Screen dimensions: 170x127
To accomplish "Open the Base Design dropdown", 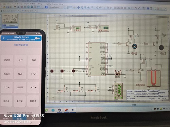I will coord(56,7).
